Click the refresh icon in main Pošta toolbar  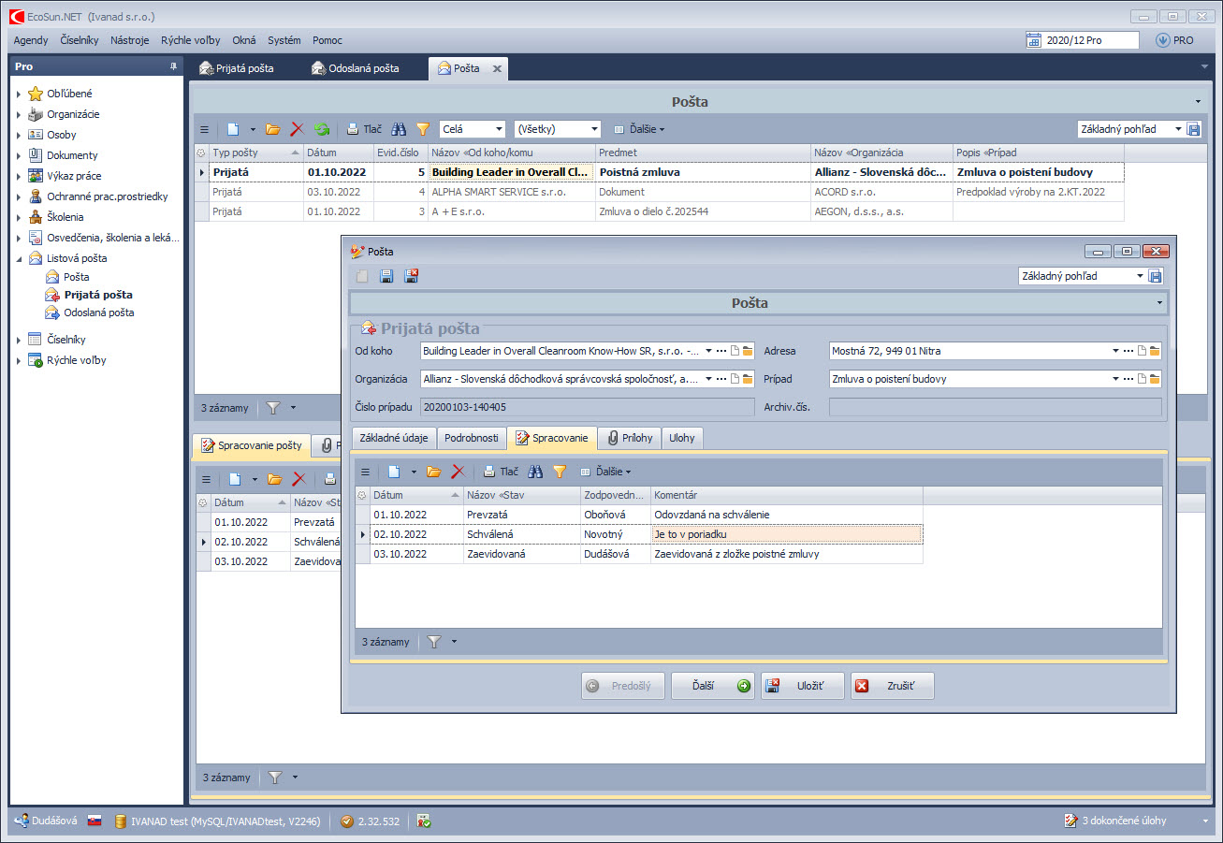tap(322, 129)
